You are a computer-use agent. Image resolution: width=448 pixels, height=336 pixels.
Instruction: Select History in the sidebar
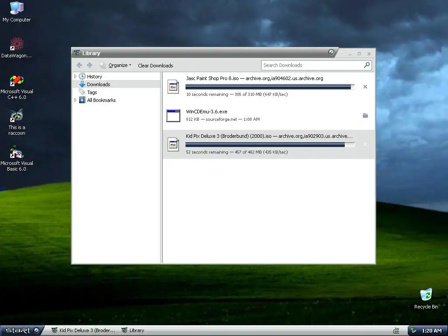94,76
